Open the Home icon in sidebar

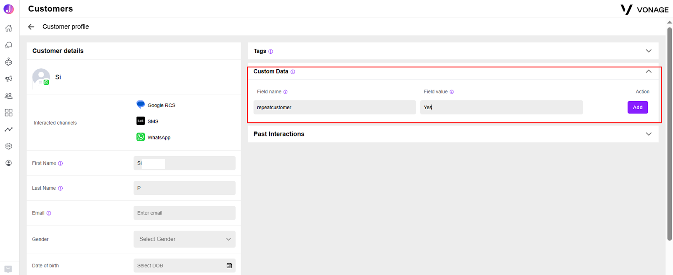[x=8, y=29]
